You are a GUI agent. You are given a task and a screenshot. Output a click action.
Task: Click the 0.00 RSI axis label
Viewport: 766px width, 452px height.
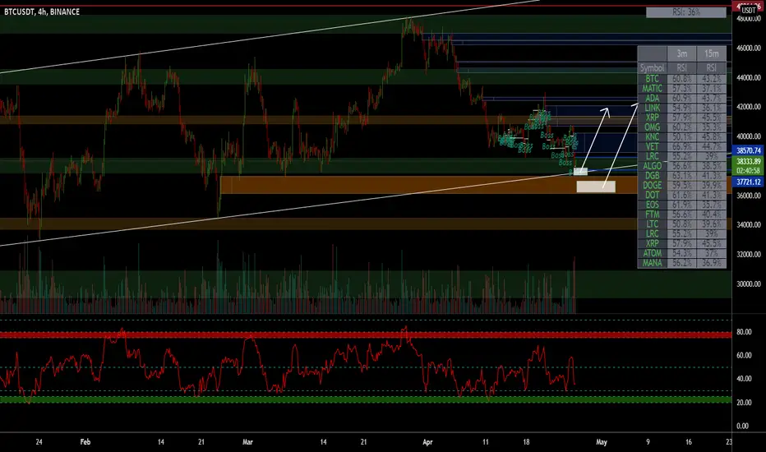click(742, 426)
